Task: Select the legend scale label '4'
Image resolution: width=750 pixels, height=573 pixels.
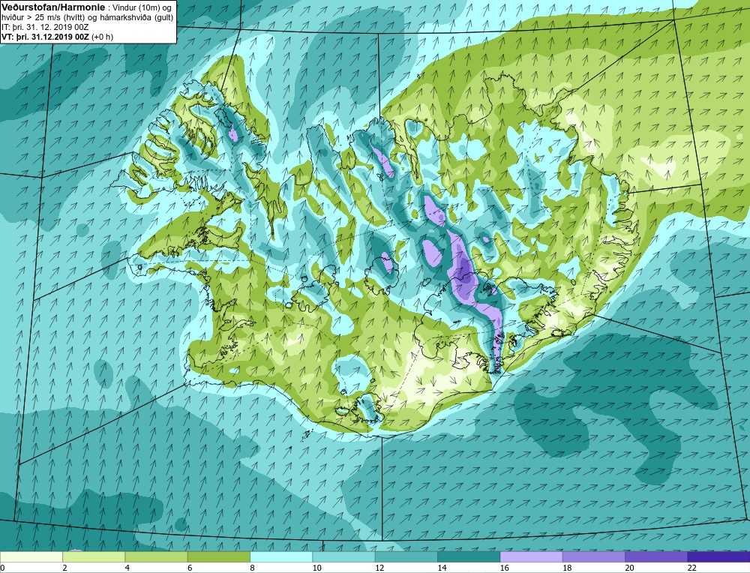Action: [x=127, y=568]
